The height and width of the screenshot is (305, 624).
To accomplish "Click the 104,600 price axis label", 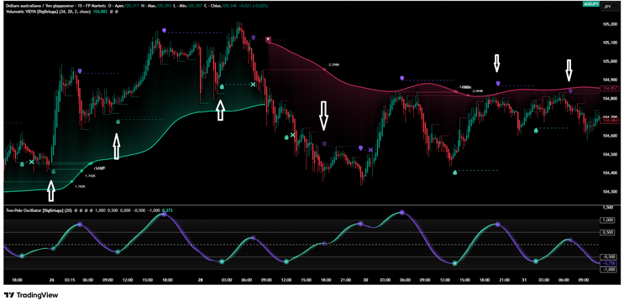I will click(x=610, y=136).
